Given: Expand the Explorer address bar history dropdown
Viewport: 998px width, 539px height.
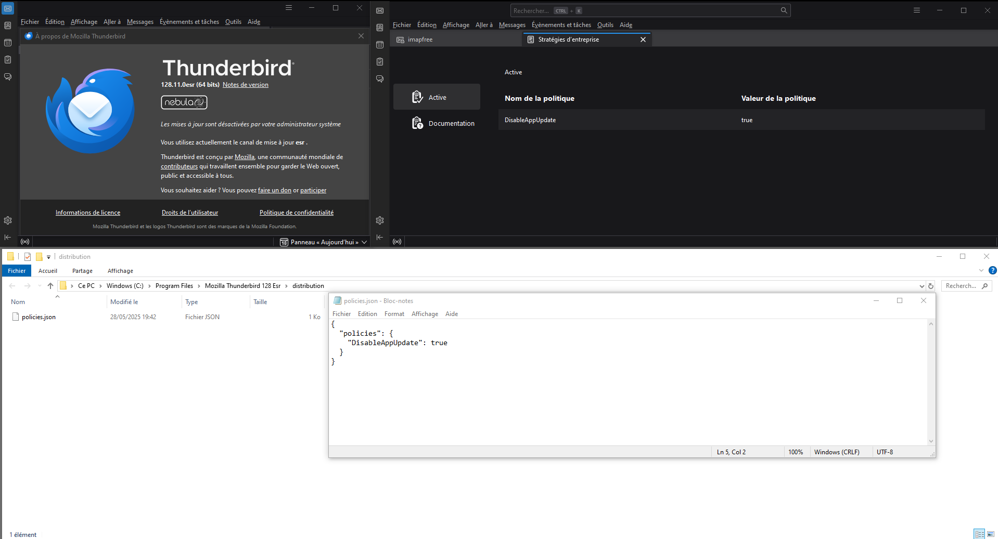Looking at the screenshot, I should click(x=922, y=286).
